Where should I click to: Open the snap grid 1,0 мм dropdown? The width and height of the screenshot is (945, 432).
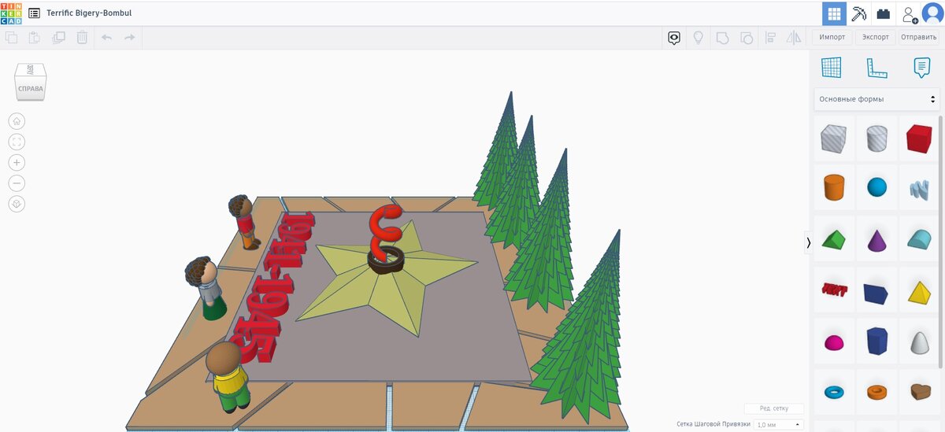pos(778,424)
